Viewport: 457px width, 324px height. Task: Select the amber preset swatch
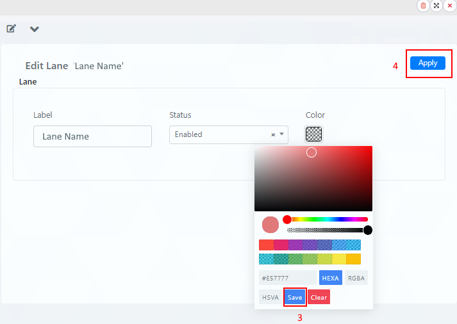(x=354, y=259)
